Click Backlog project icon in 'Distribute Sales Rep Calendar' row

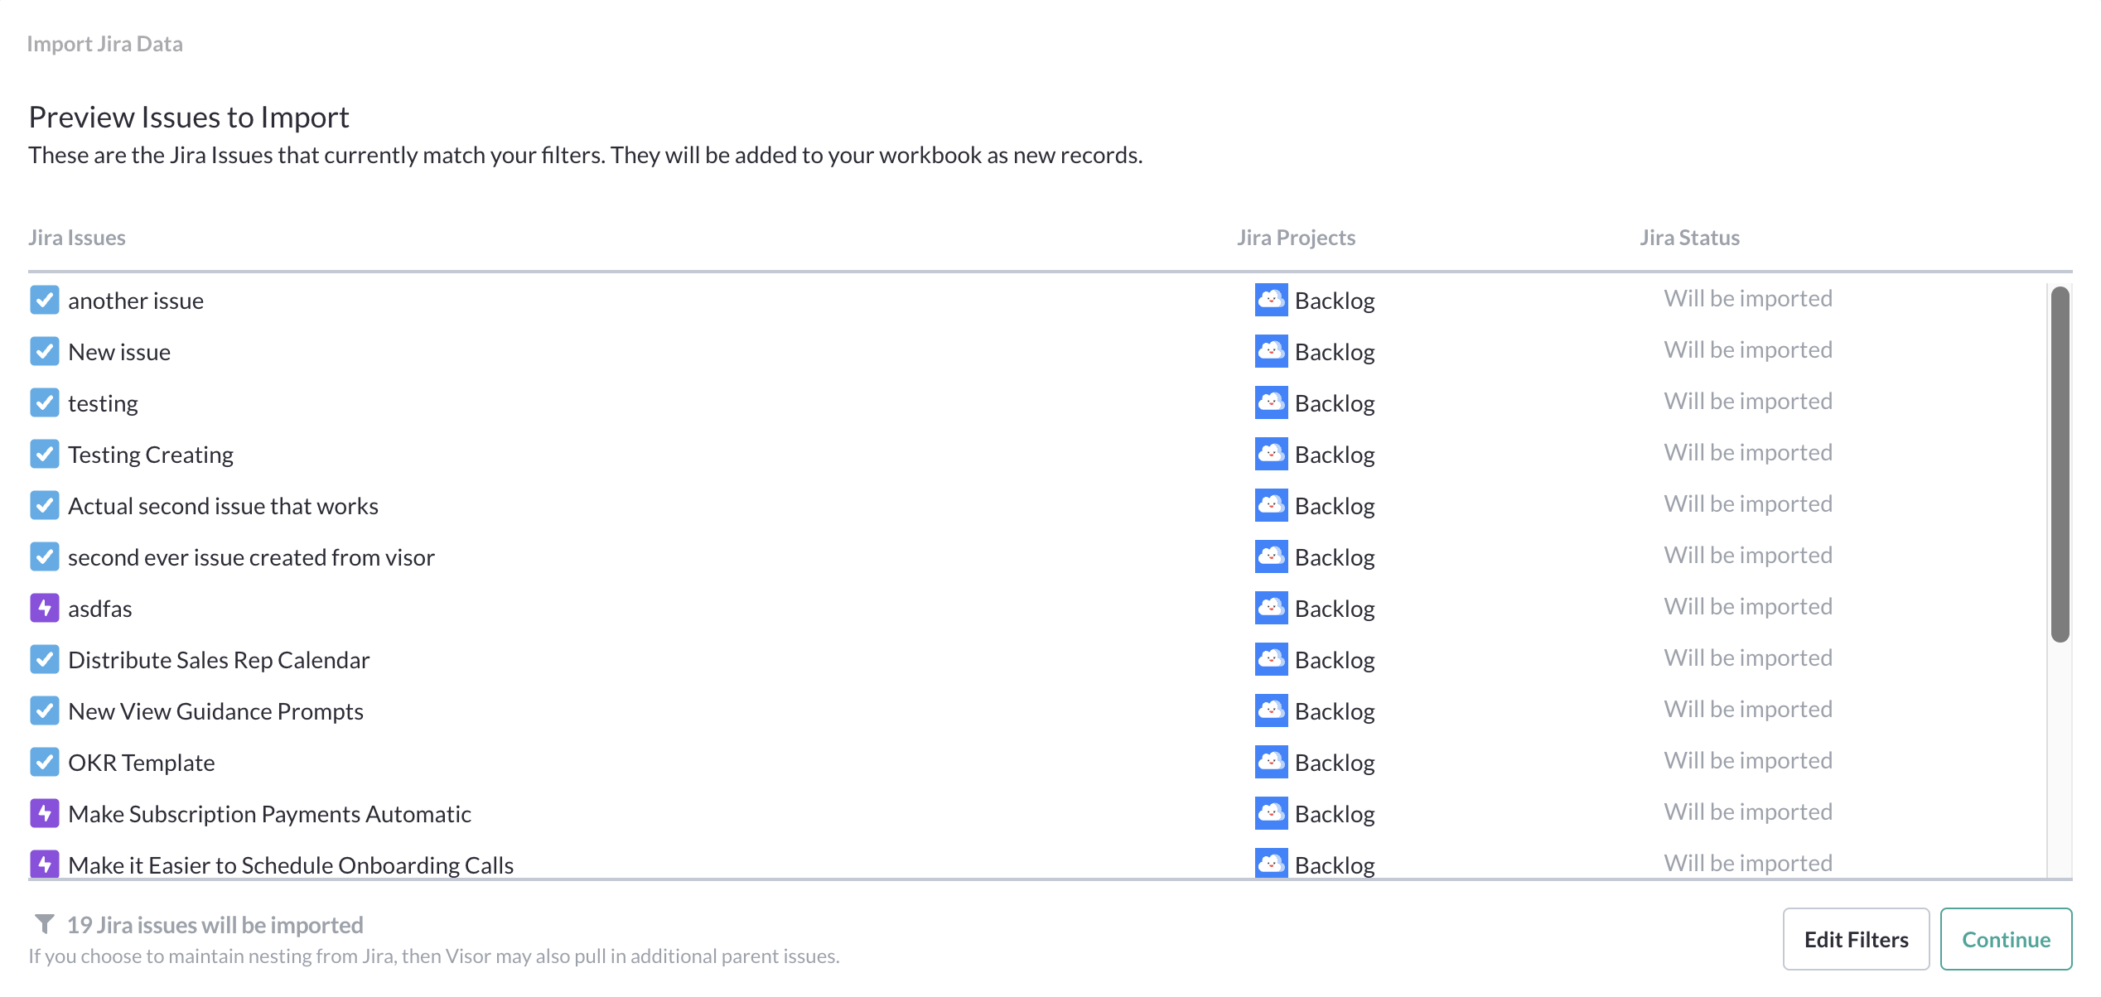click(1271, 659)
